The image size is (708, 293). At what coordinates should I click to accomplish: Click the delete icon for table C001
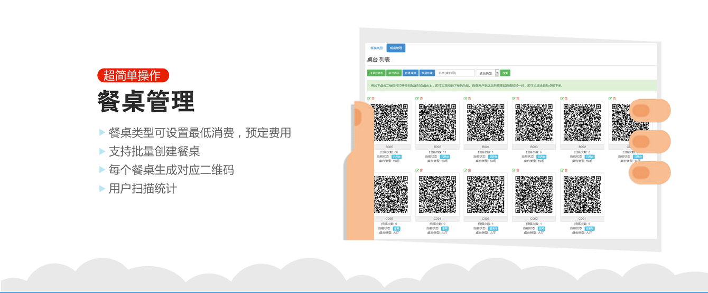tap(566, 170)
